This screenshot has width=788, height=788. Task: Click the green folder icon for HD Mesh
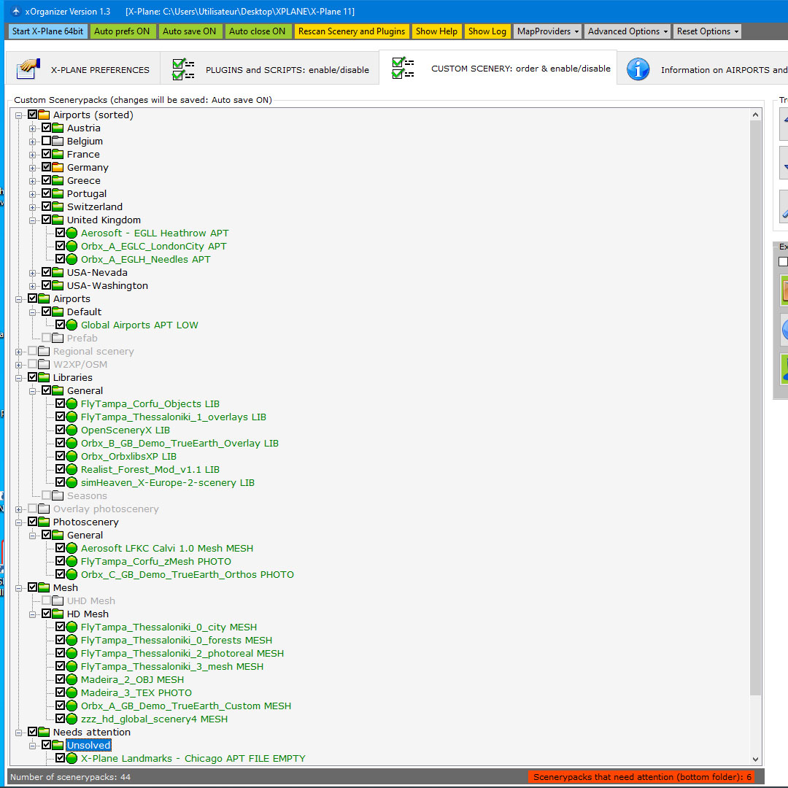(58, 614)
